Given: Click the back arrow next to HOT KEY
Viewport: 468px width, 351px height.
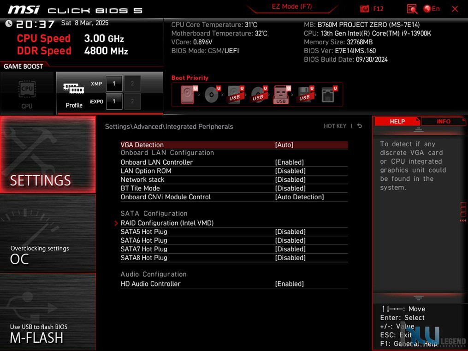Looking at the screenshot, I should pos(360,126).
